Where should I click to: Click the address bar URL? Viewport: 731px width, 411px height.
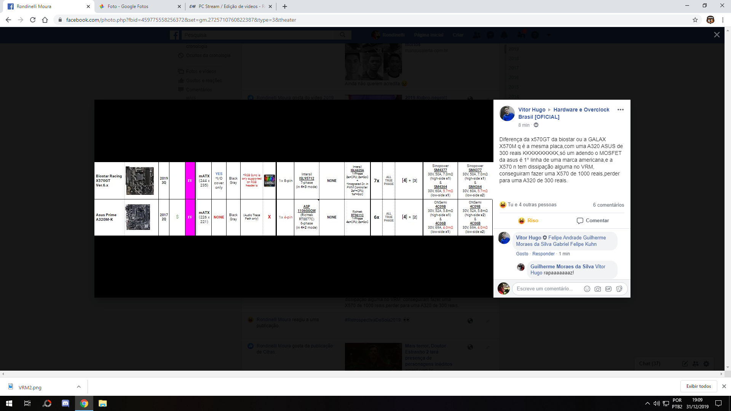point(181,20)
